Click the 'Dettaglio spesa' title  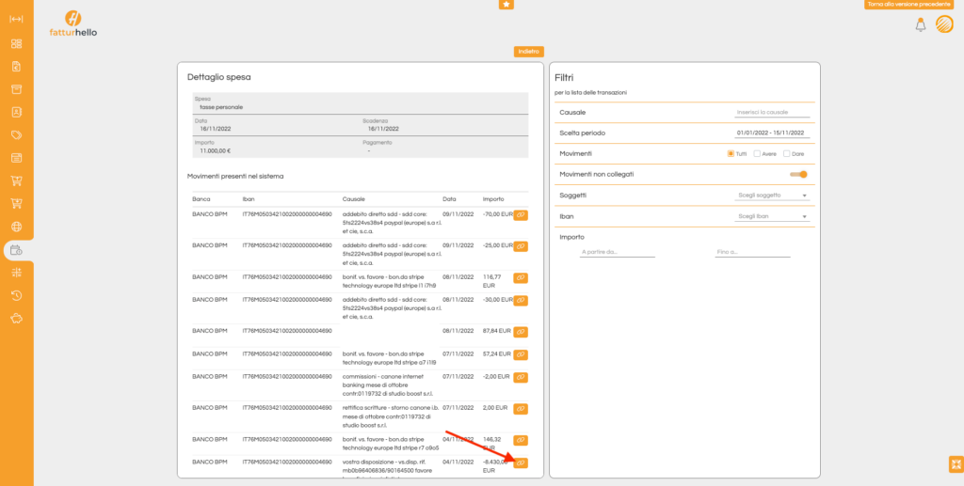[x=218, y=77]
